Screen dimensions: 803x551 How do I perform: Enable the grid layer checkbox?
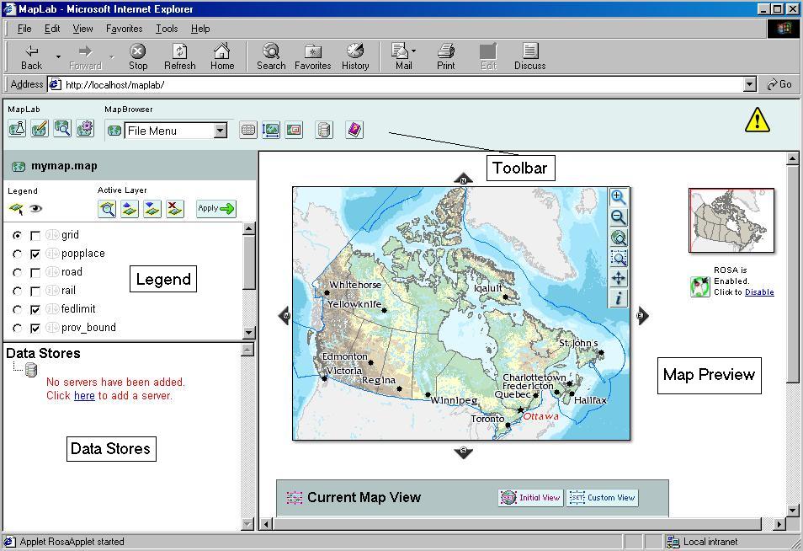tap(35, 236)
